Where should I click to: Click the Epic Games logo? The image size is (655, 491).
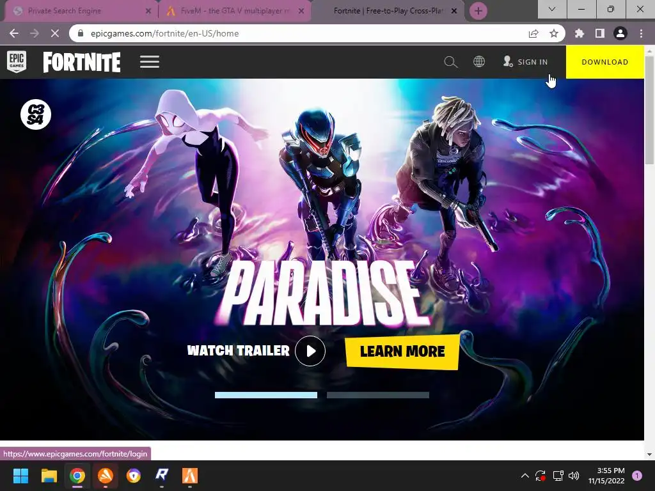point(17,62)
